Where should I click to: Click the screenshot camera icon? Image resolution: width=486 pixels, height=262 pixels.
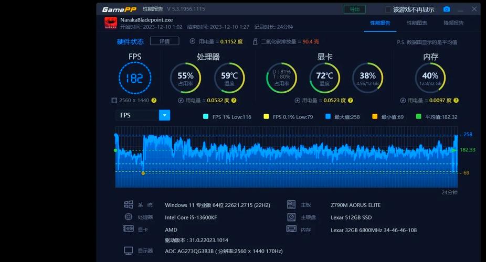446,9
